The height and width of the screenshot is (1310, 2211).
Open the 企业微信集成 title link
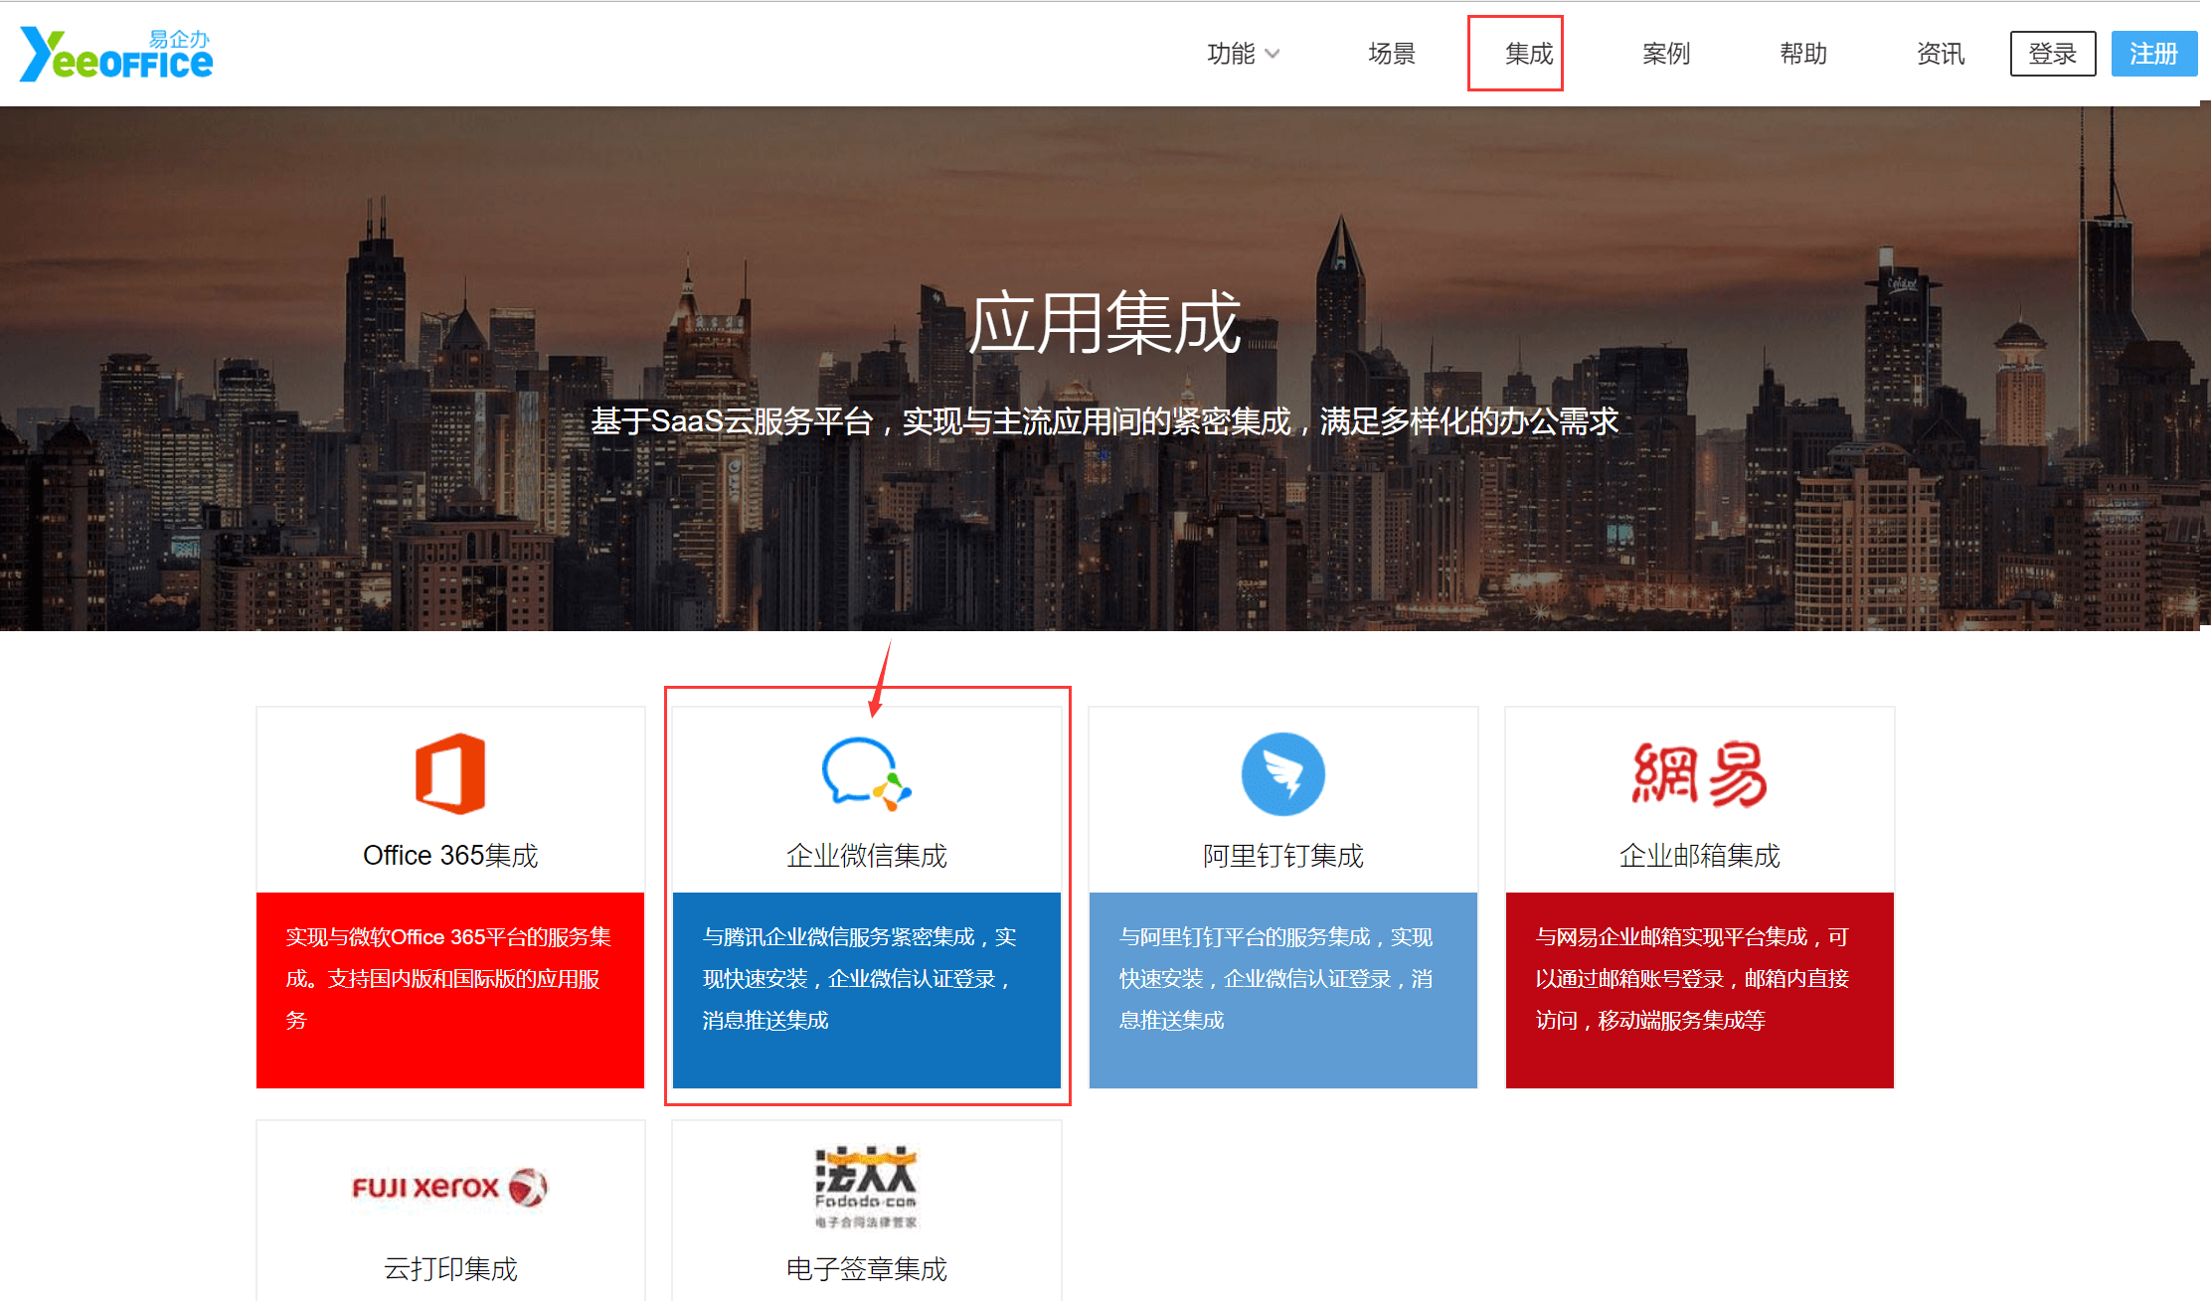(866, 856)
